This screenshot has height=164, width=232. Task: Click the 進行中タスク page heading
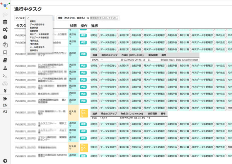[x=28, y=9]
